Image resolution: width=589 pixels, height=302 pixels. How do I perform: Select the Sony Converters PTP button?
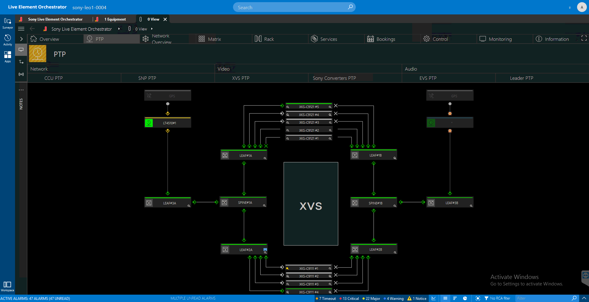coord(355,78)
